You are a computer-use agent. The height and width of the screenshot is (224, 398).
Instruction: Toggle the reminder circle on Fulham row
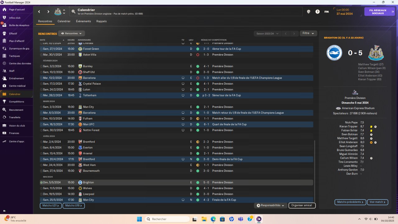(41, 119)
